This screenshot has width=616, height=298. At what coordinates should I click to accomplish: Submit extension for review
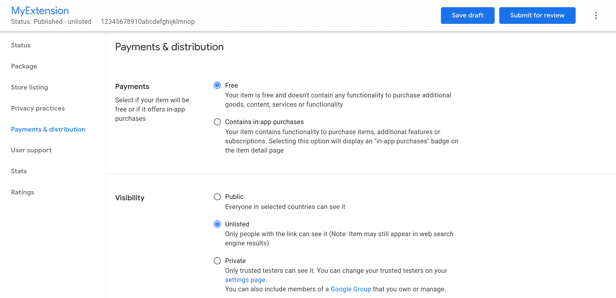[537, 15]
